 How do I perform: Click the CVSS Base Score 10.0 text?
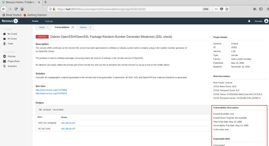225,87
